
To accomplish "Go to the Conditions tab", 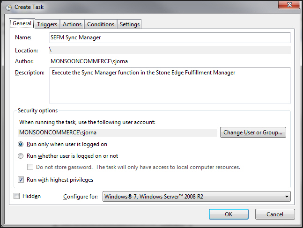I will tap(101, 24).
